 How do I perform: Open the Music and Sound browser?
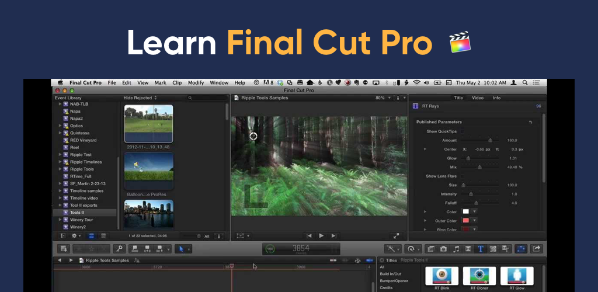pos(456,249)
